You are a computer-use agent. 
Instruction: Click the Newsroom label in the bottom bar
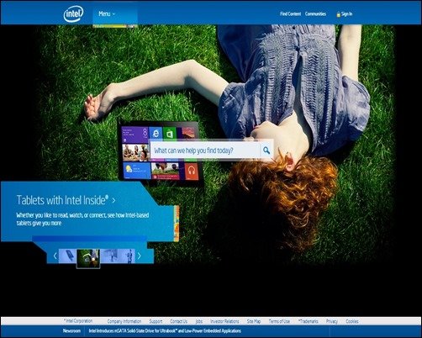(x=71, y=331)
